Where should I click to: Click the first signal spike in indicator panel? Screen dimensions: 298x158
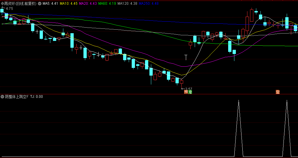[x=239, y=128]
